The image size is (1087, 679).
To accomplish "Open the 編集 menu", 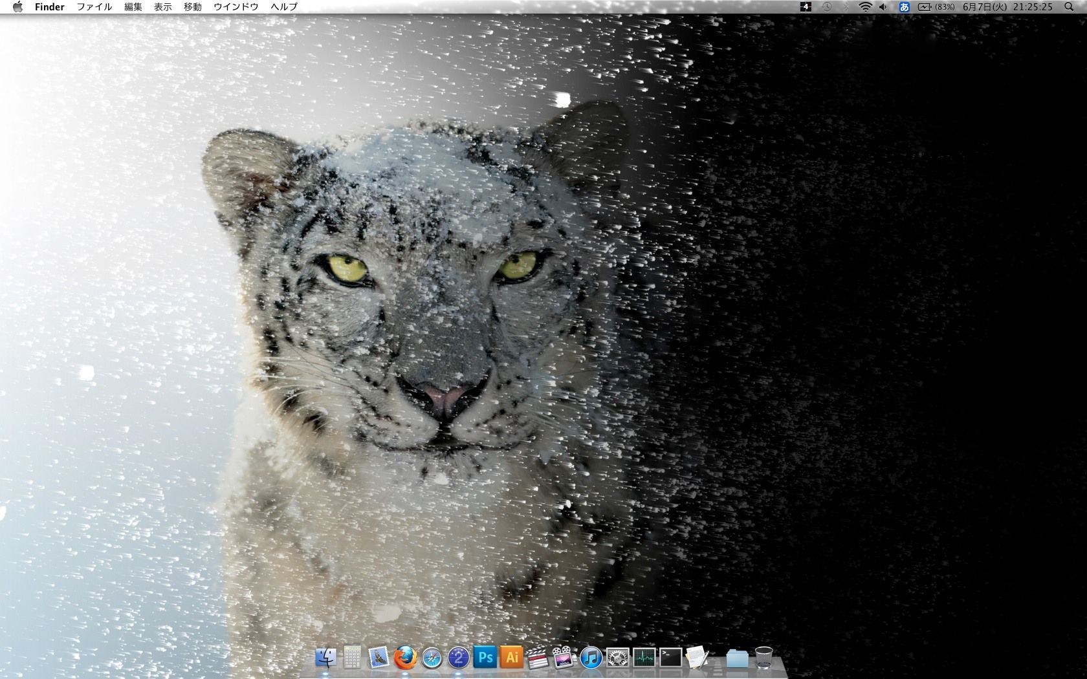I will pyautogui.click(x=133, y=6).
